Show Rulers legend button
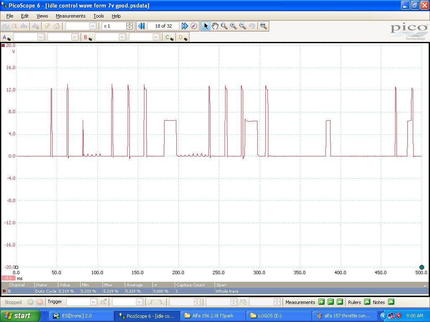 (x=367, y=302)
